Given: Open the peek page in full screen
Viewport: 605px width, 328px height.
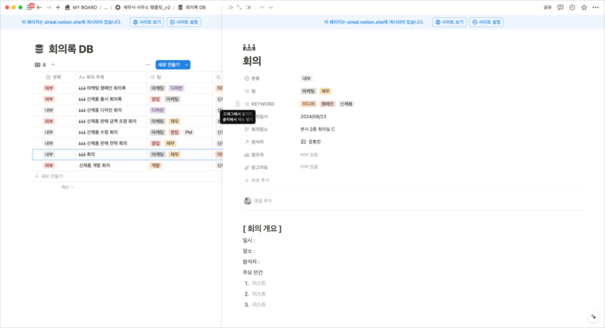Looking at the screenshot, I should pyautogui.click(x=239, y=7).
